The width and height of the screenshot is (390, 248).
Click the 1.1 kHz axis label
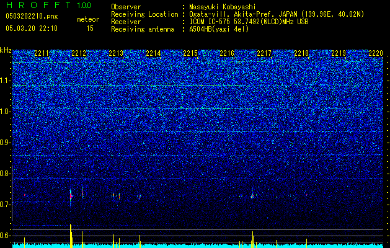[x=6, y=81]
